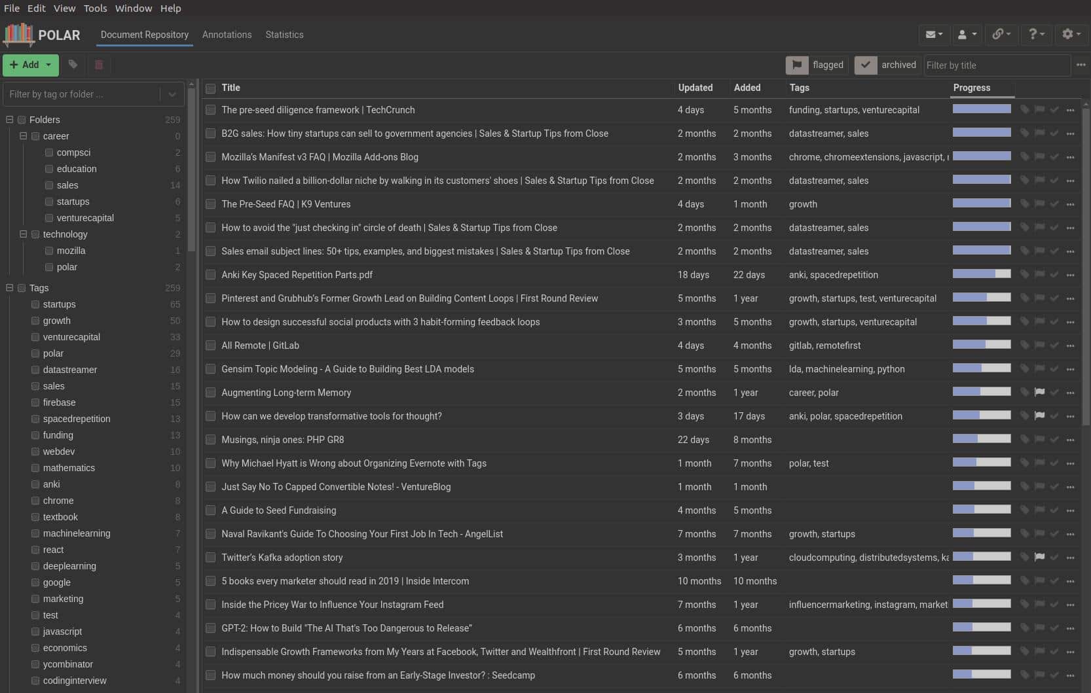Focus the Filter by tag or folder field

pos(82,94)
